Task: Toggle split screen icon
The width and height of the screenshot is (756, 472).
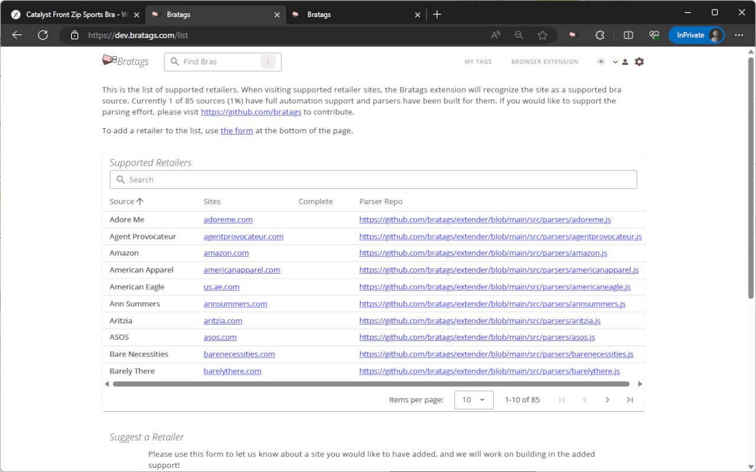Action: tap(628, 35)
